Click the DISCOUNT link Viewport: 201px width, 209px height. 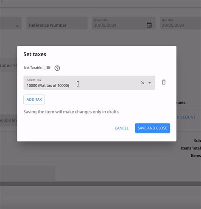click(x=186, y=117)
